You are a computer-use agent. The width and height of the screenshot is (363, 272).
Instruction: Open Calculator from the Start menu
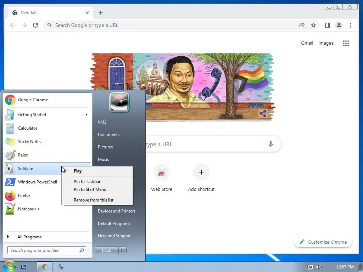(x=48, y=128)
